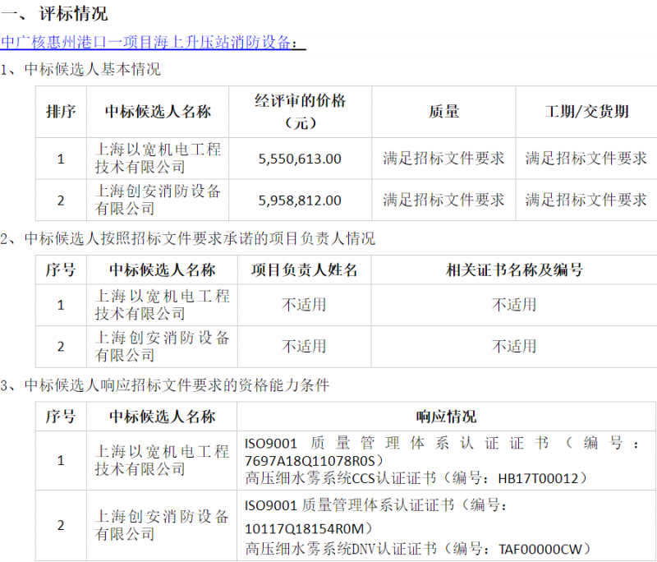This screenshot has height=562, width=657.
Task: Click the 一、评标情况 main heading
Action: [54, 14]
